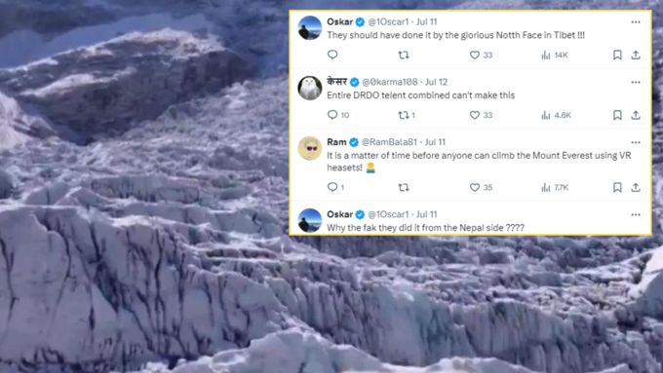Viewport: 663px width, 373px height.
Task: Like the DRDO tweet with 33 likes
Action: click(482, 115)
